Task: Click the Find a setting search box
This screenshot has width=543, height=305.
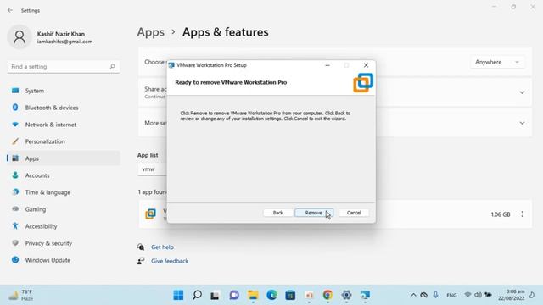Action: [x=64, y=66]
